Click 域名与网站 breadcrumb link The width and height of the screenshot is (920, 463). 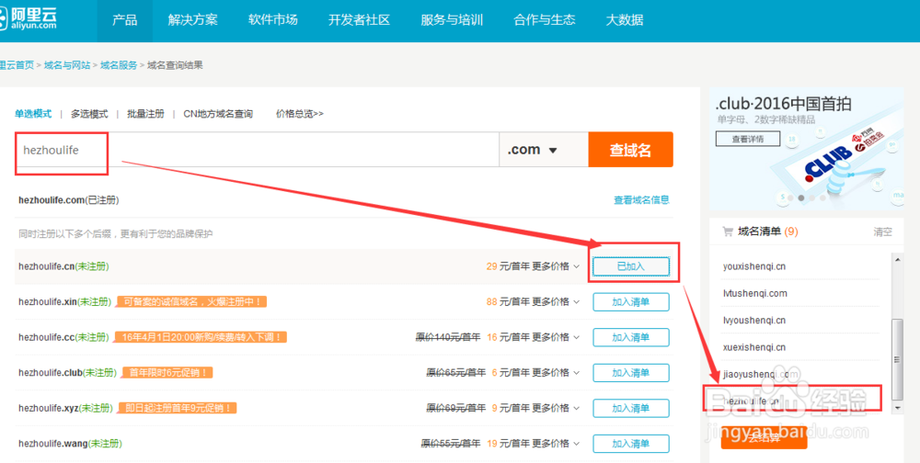67,65
